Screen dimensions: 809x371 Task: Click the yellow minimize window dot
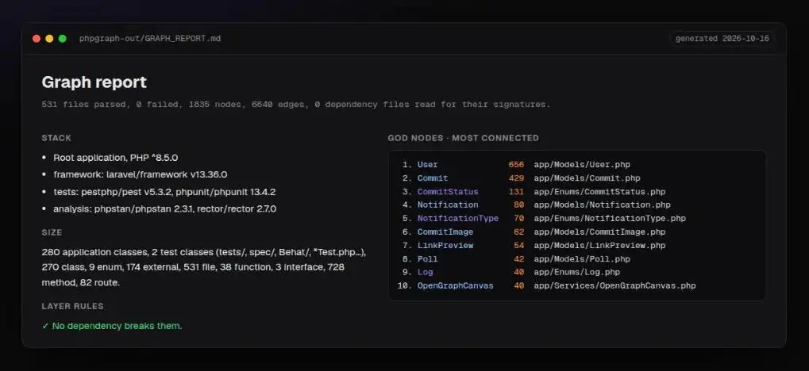pos(49,39)
